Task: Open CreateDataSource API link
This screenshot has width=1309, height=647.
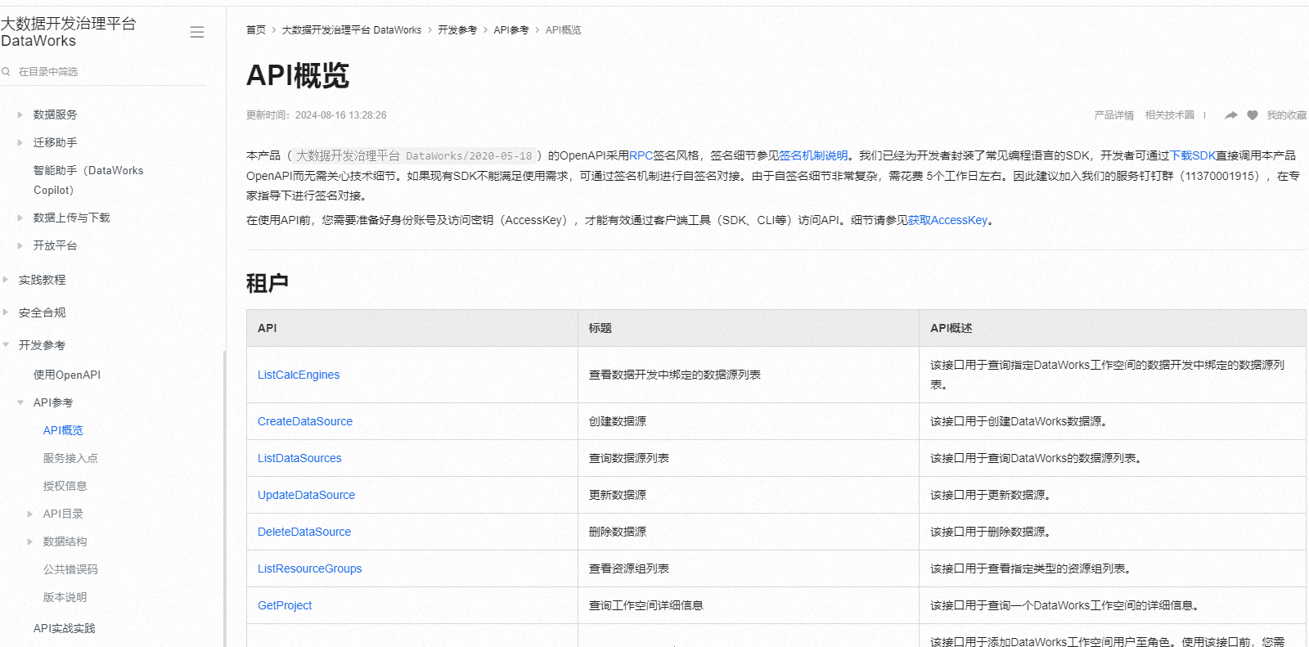Action: point(305,421)
